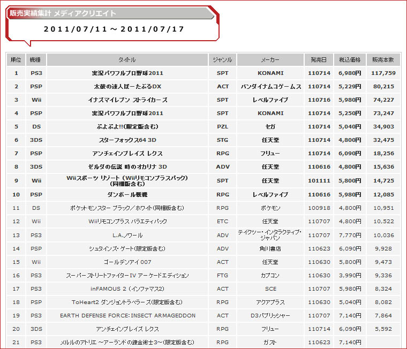Click title L.A.ノワール
The height and width of the screenshot is (349, 407).
click(x=127, y=236)
